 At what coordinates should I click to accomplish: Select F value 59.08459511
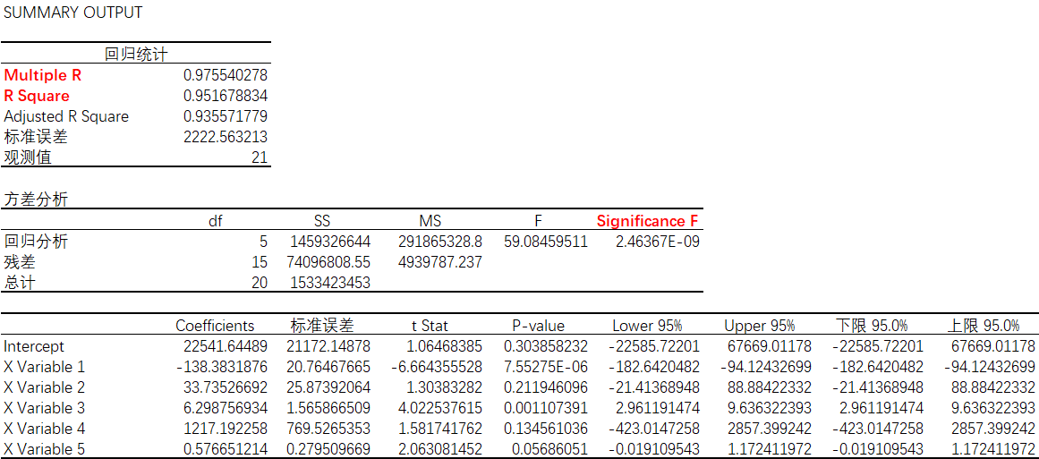click(546, 242)
